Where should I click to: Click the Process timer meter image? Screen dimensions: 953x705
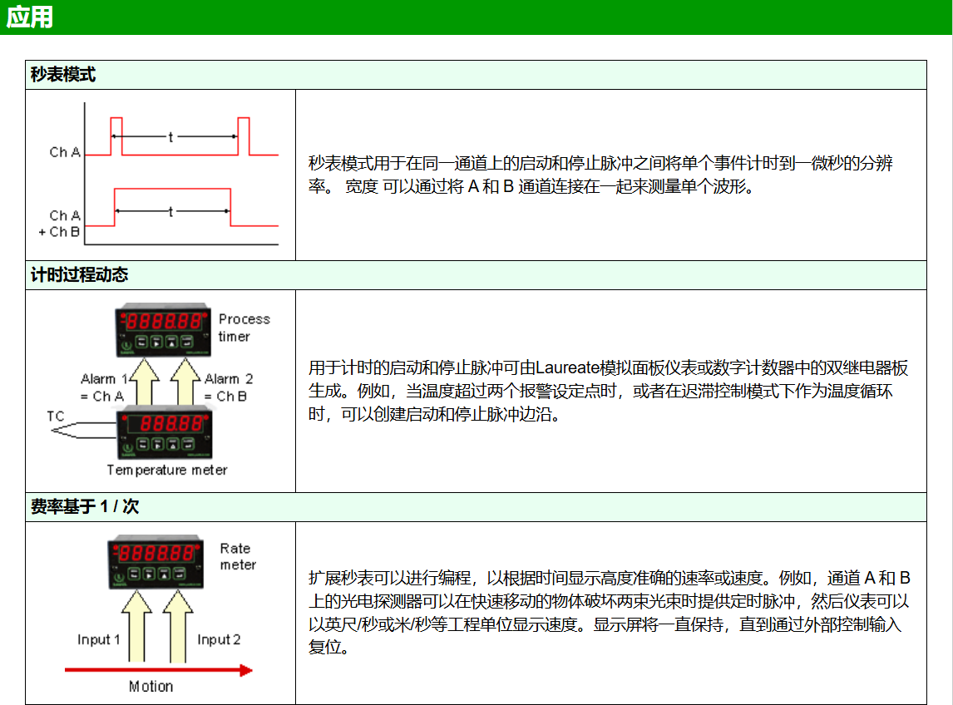tap(164, 329)
